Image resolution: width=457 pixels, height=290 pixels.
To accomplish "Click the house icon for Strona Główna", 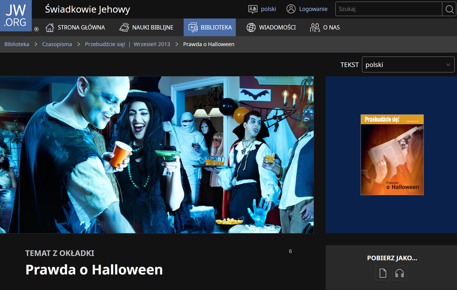I will tap(50, 27).
